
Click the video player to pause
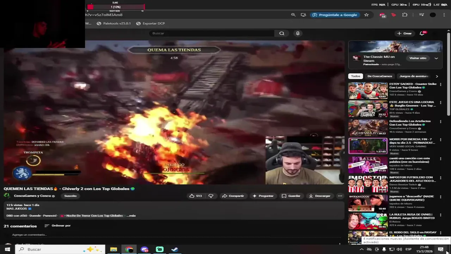pyautogui.click(x=174, y=113)
